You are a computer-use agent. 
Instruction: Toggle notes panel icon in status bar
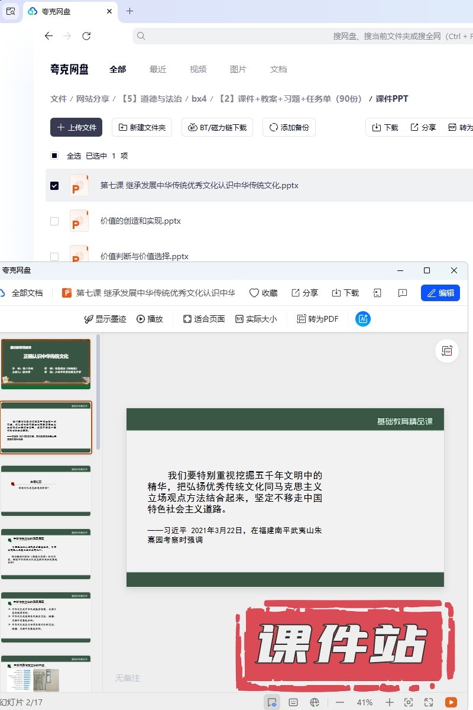coord(293,702)
